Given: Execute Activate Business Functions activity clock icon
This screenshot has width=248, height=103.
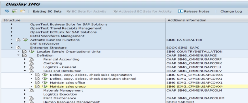Looking at the screenshot, I should (25, 40).
